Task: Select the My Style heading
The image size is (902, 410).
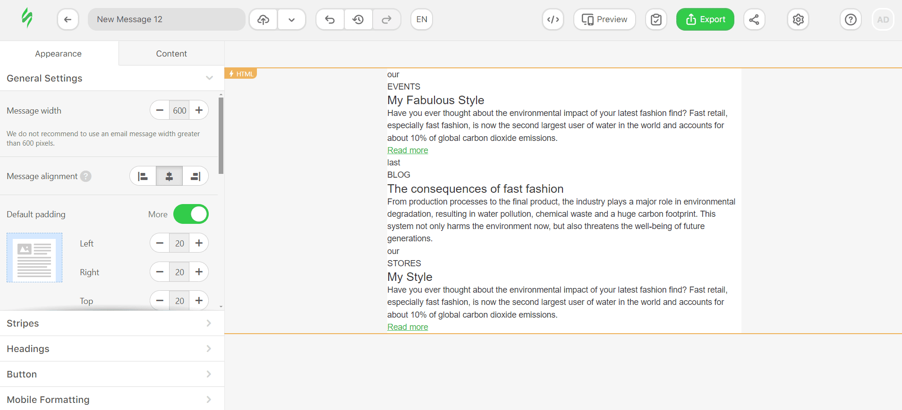Action: 409,277
